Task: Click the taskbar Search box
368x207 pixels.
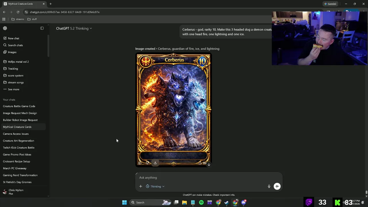Action: (151, 202)
